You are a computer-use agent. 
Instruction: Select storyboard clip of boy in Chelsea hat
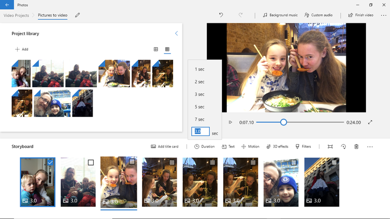[x=281, y=182]
